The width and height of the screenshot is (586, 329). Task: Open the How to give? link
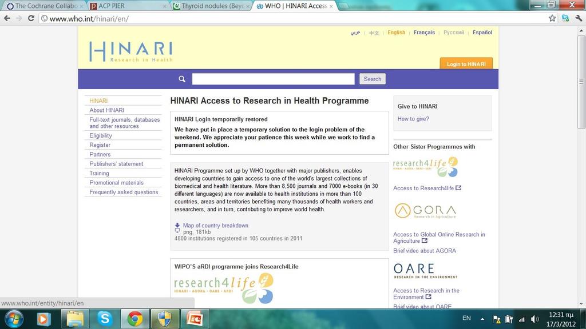click(x=413, y=119)
